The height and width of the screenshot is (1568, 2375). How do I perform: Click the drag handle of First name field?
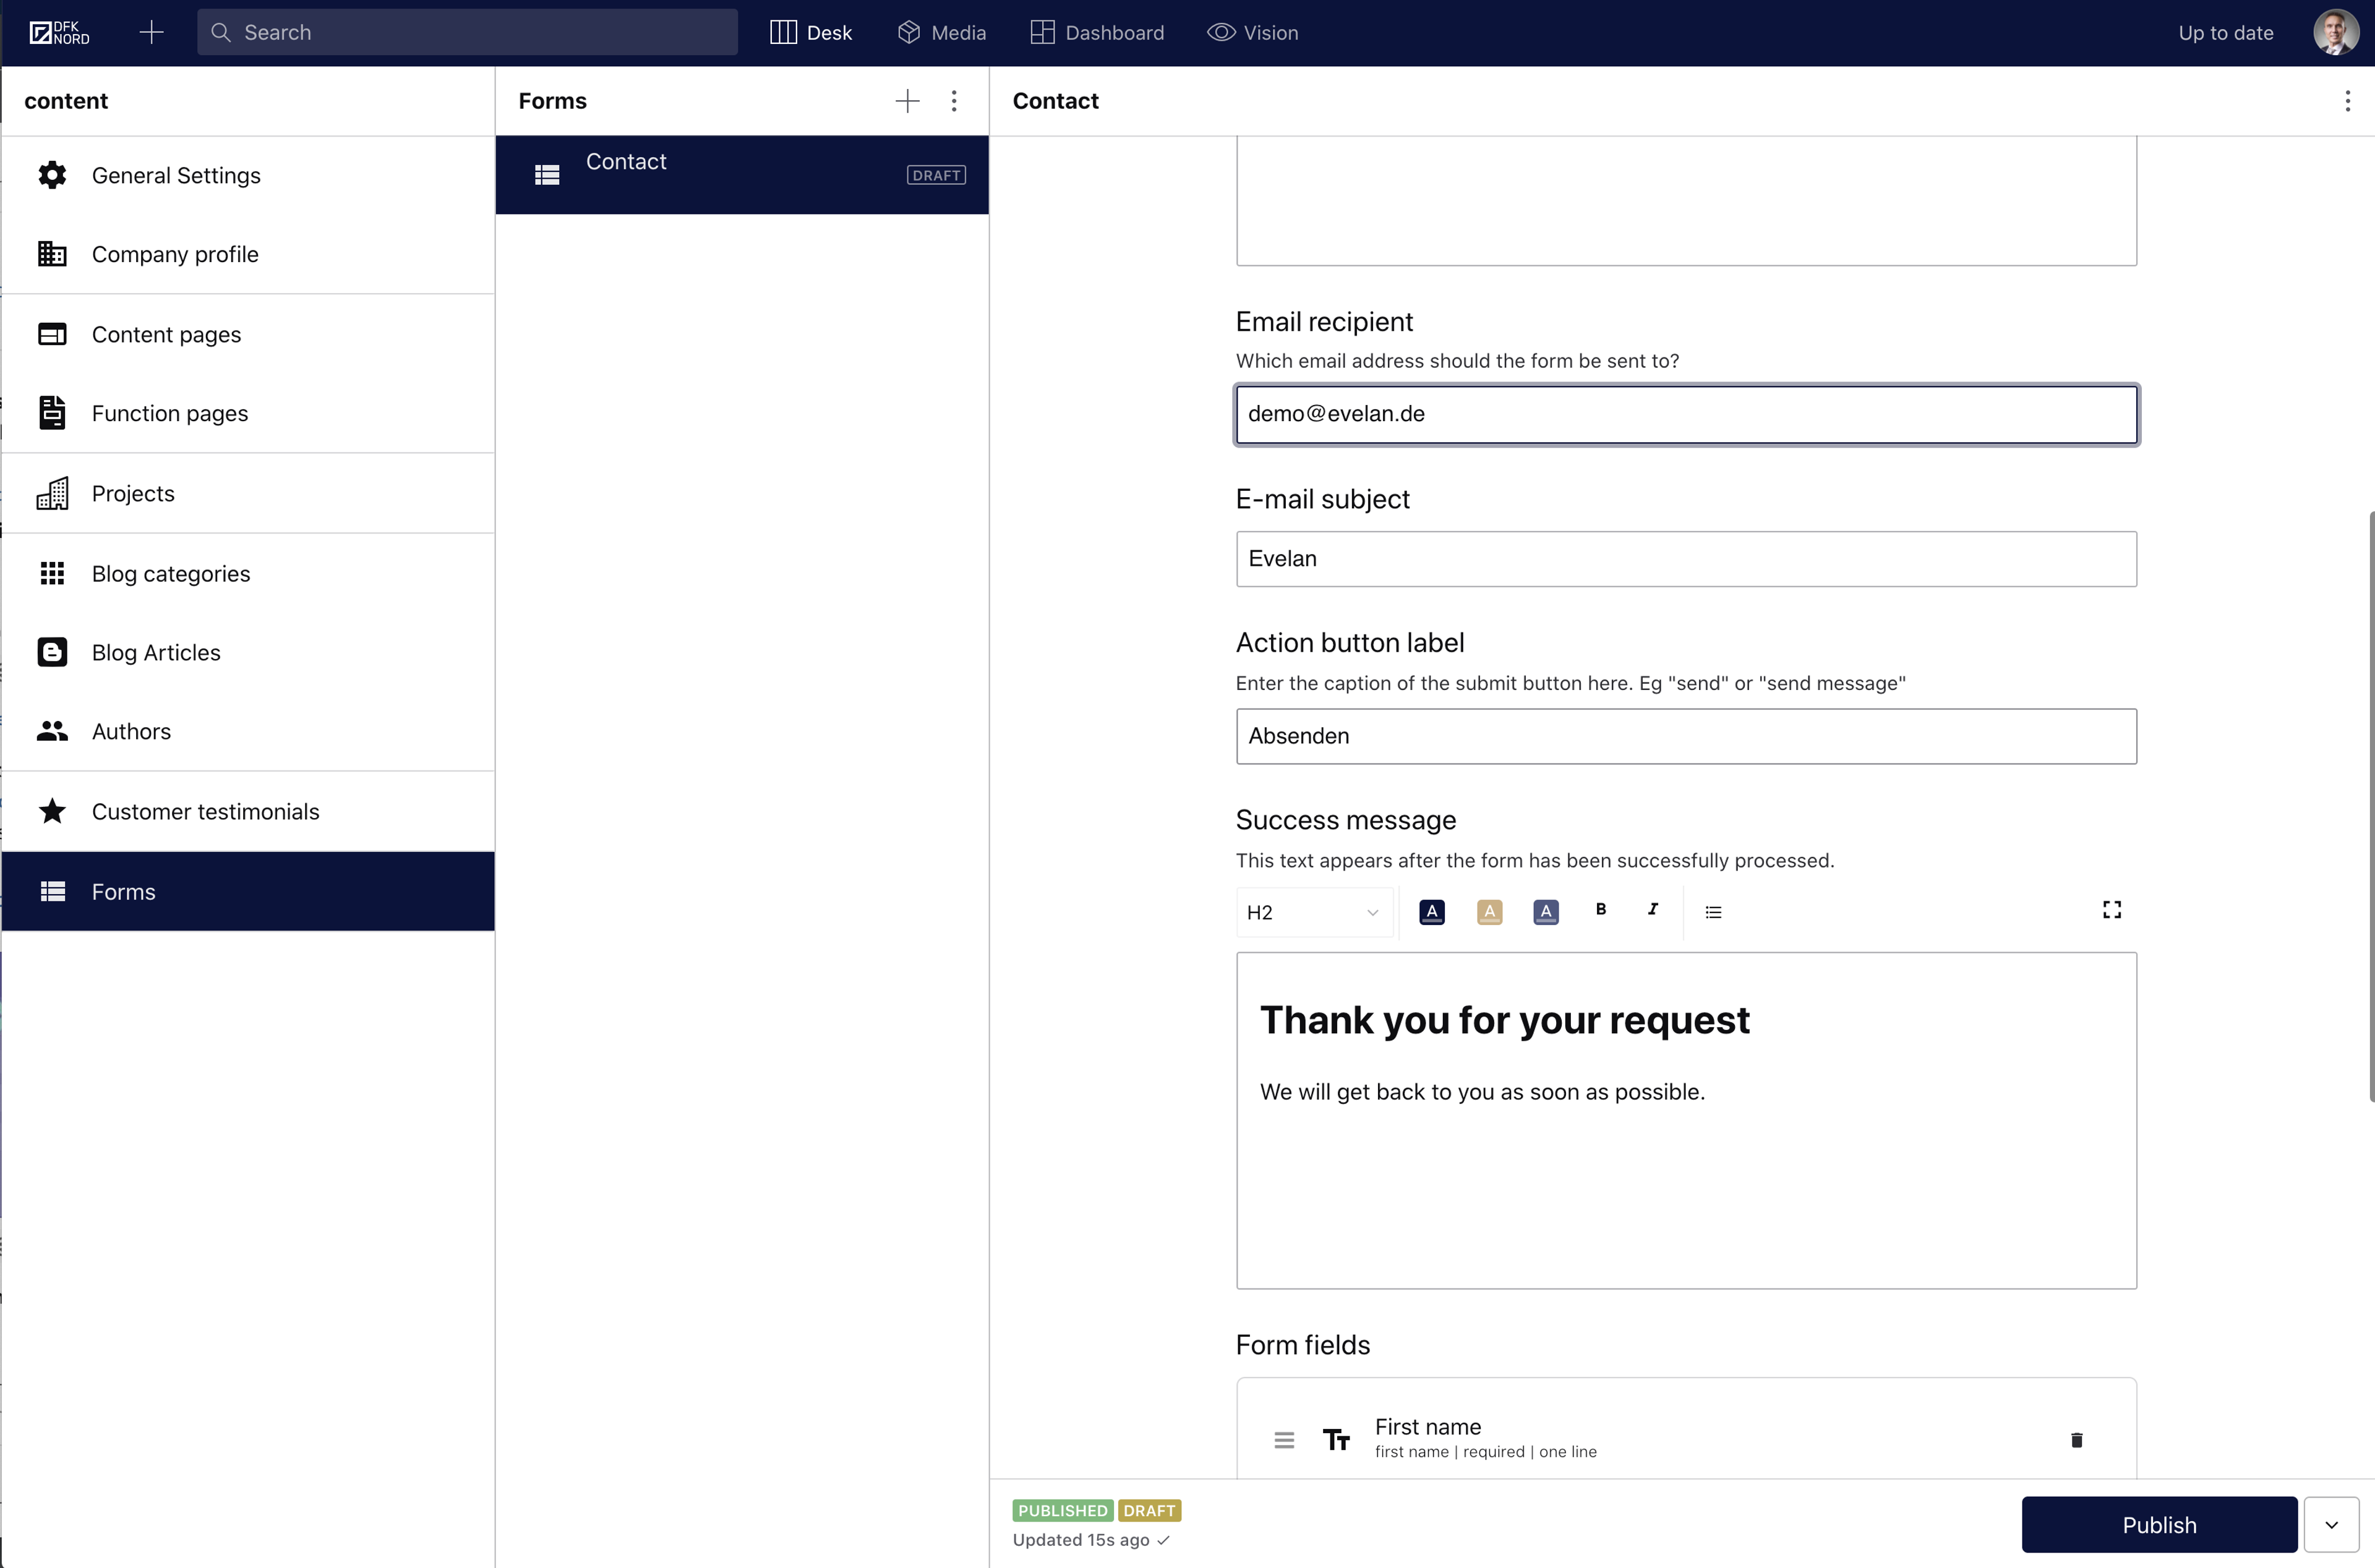point(1284,1439)
